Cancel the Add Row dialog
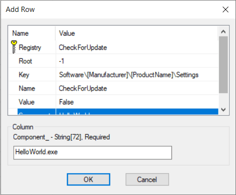The width and height of the screenshot is (236, 195). coord(147,179)
